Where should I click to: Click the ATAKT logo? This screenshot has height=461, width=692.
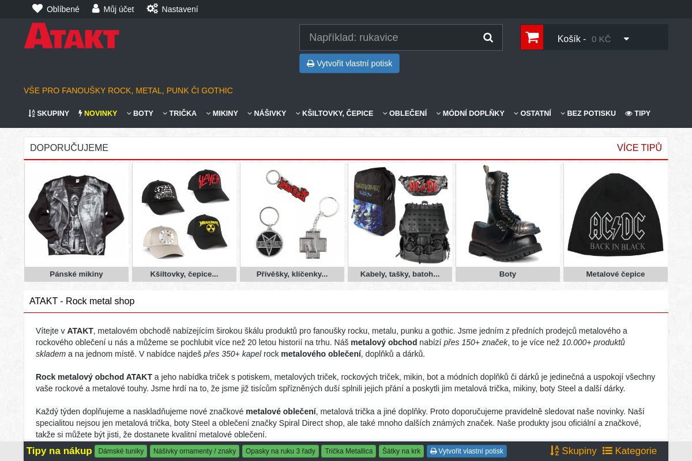[72, 36]
